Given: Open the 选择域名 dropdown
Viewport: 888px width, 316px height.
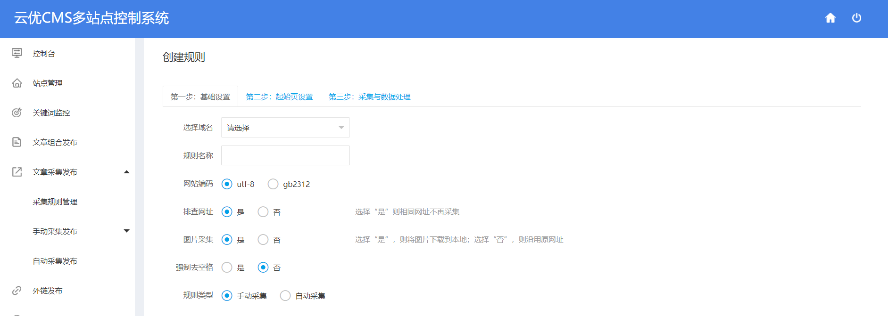Looking at the screenshot, I should 285,128.
